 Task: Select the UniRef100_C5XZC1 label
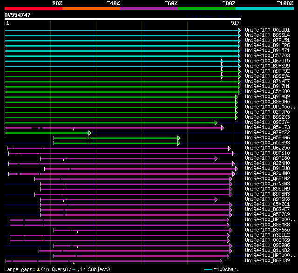coord(267,205)
